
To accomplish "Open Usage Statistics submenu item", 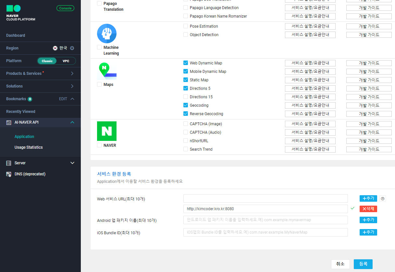I will [x=29, y=147].
